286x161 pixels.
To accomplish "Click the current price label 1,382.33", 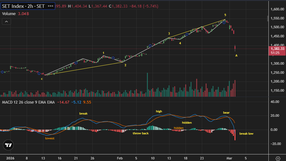I will point(277,49).
